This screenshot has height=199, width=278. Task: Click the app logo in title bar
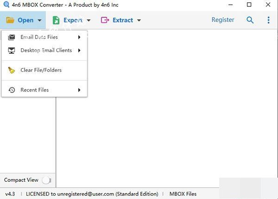pos(6,5)
